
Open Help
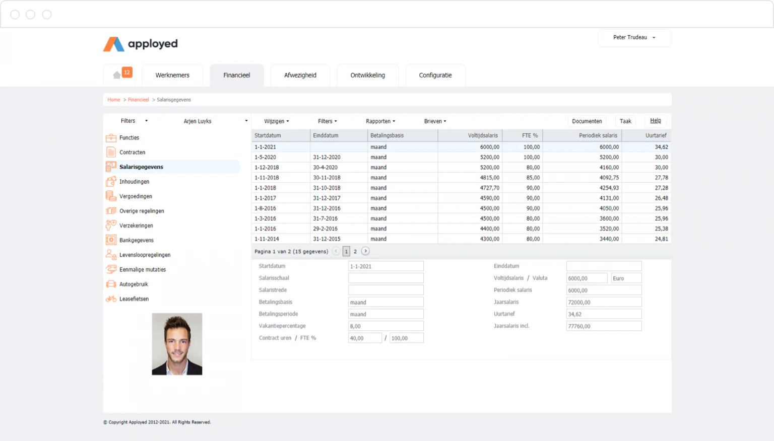pyautogui.click(x=655, y=120)
